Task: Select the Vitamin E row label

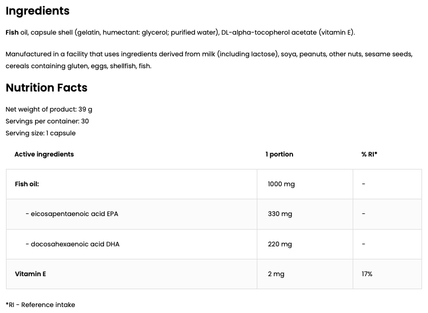Action: point(30,274)
